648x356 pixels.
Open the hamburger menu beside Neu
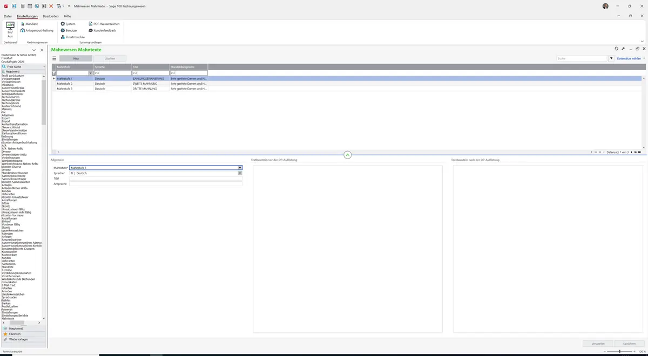click(54, 58)
